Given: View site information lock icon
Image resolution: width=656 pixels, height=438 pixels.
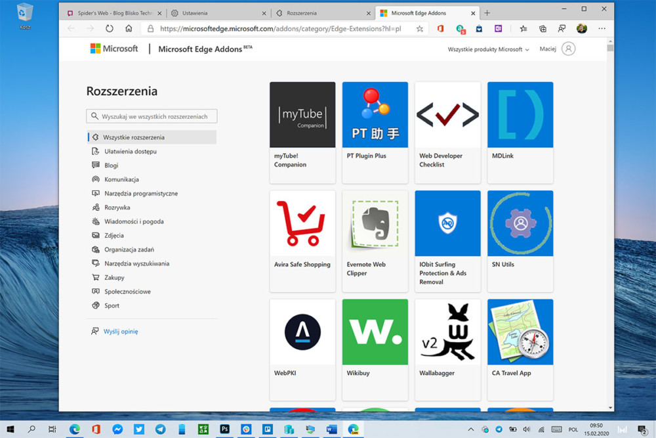Looking at the screenshot, I should click(150, 28).
